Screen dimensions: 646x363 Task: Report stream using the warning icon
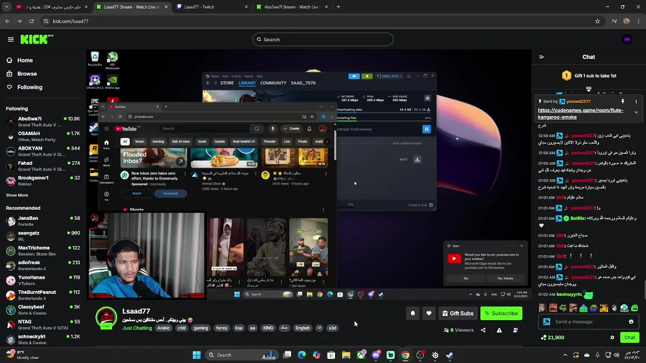[x=499, y=330]
